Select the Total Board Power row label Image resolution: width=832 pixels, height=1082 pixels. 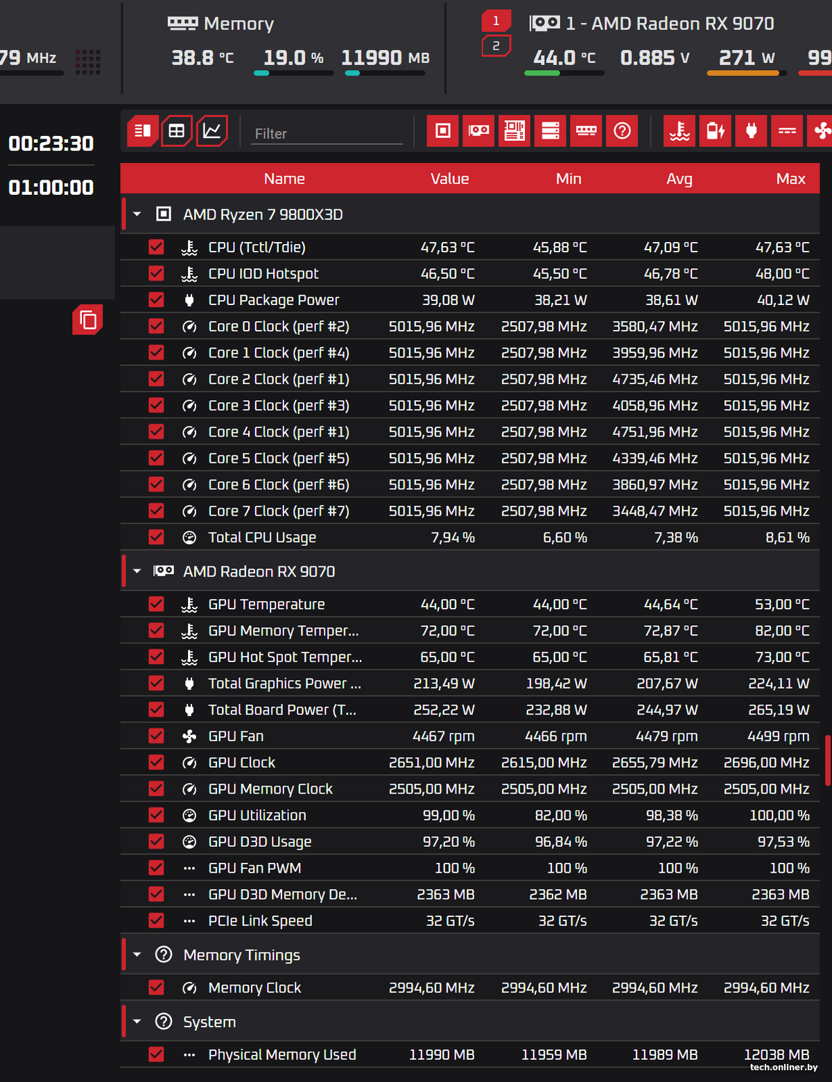[282, 709]
